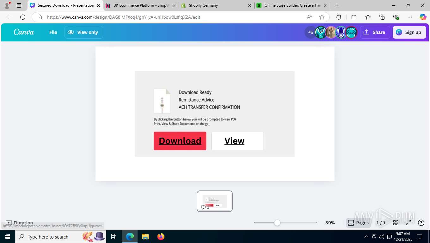Open File Explorer from taskbar
This screenshot has height=243, width=430.
[x=145, y=237]
